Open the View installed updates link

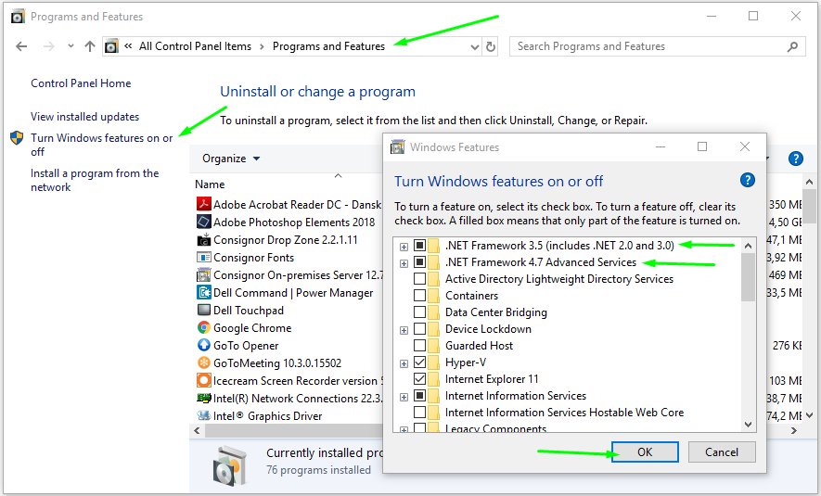tap(84, 117)
